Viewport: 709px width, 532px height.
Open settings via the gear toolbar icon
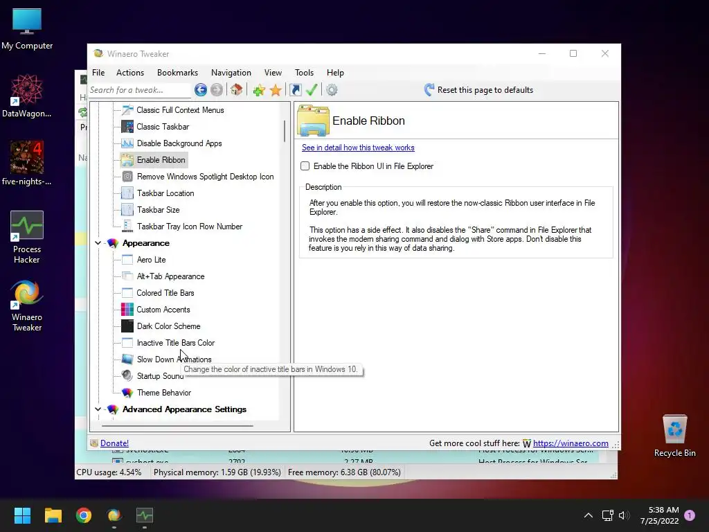coord(332,90)
